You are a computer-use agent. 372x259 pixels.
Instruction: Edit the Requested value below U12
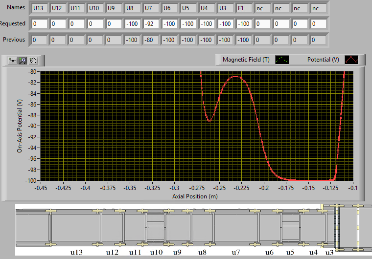[58, 23]
